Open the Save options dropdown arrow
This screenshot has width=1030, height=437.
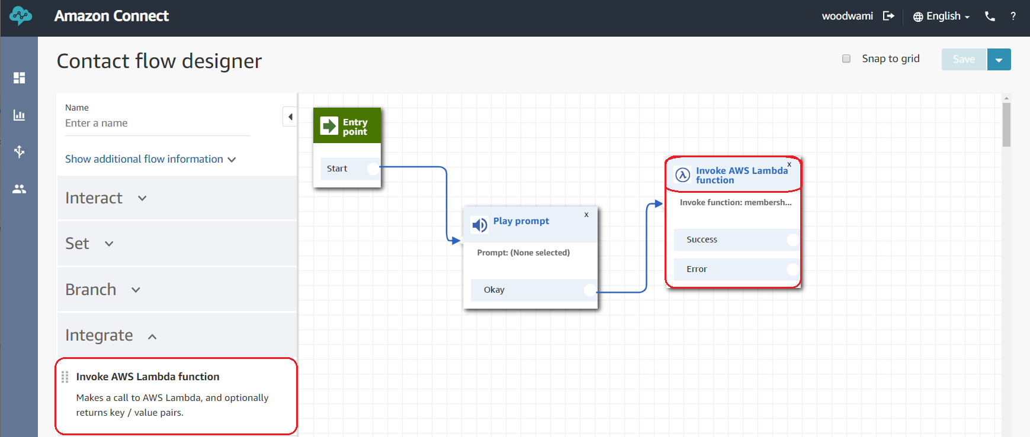point(999,60)
